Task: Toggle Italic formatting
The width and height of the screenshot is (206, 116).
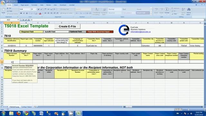Action: (24, 13)
